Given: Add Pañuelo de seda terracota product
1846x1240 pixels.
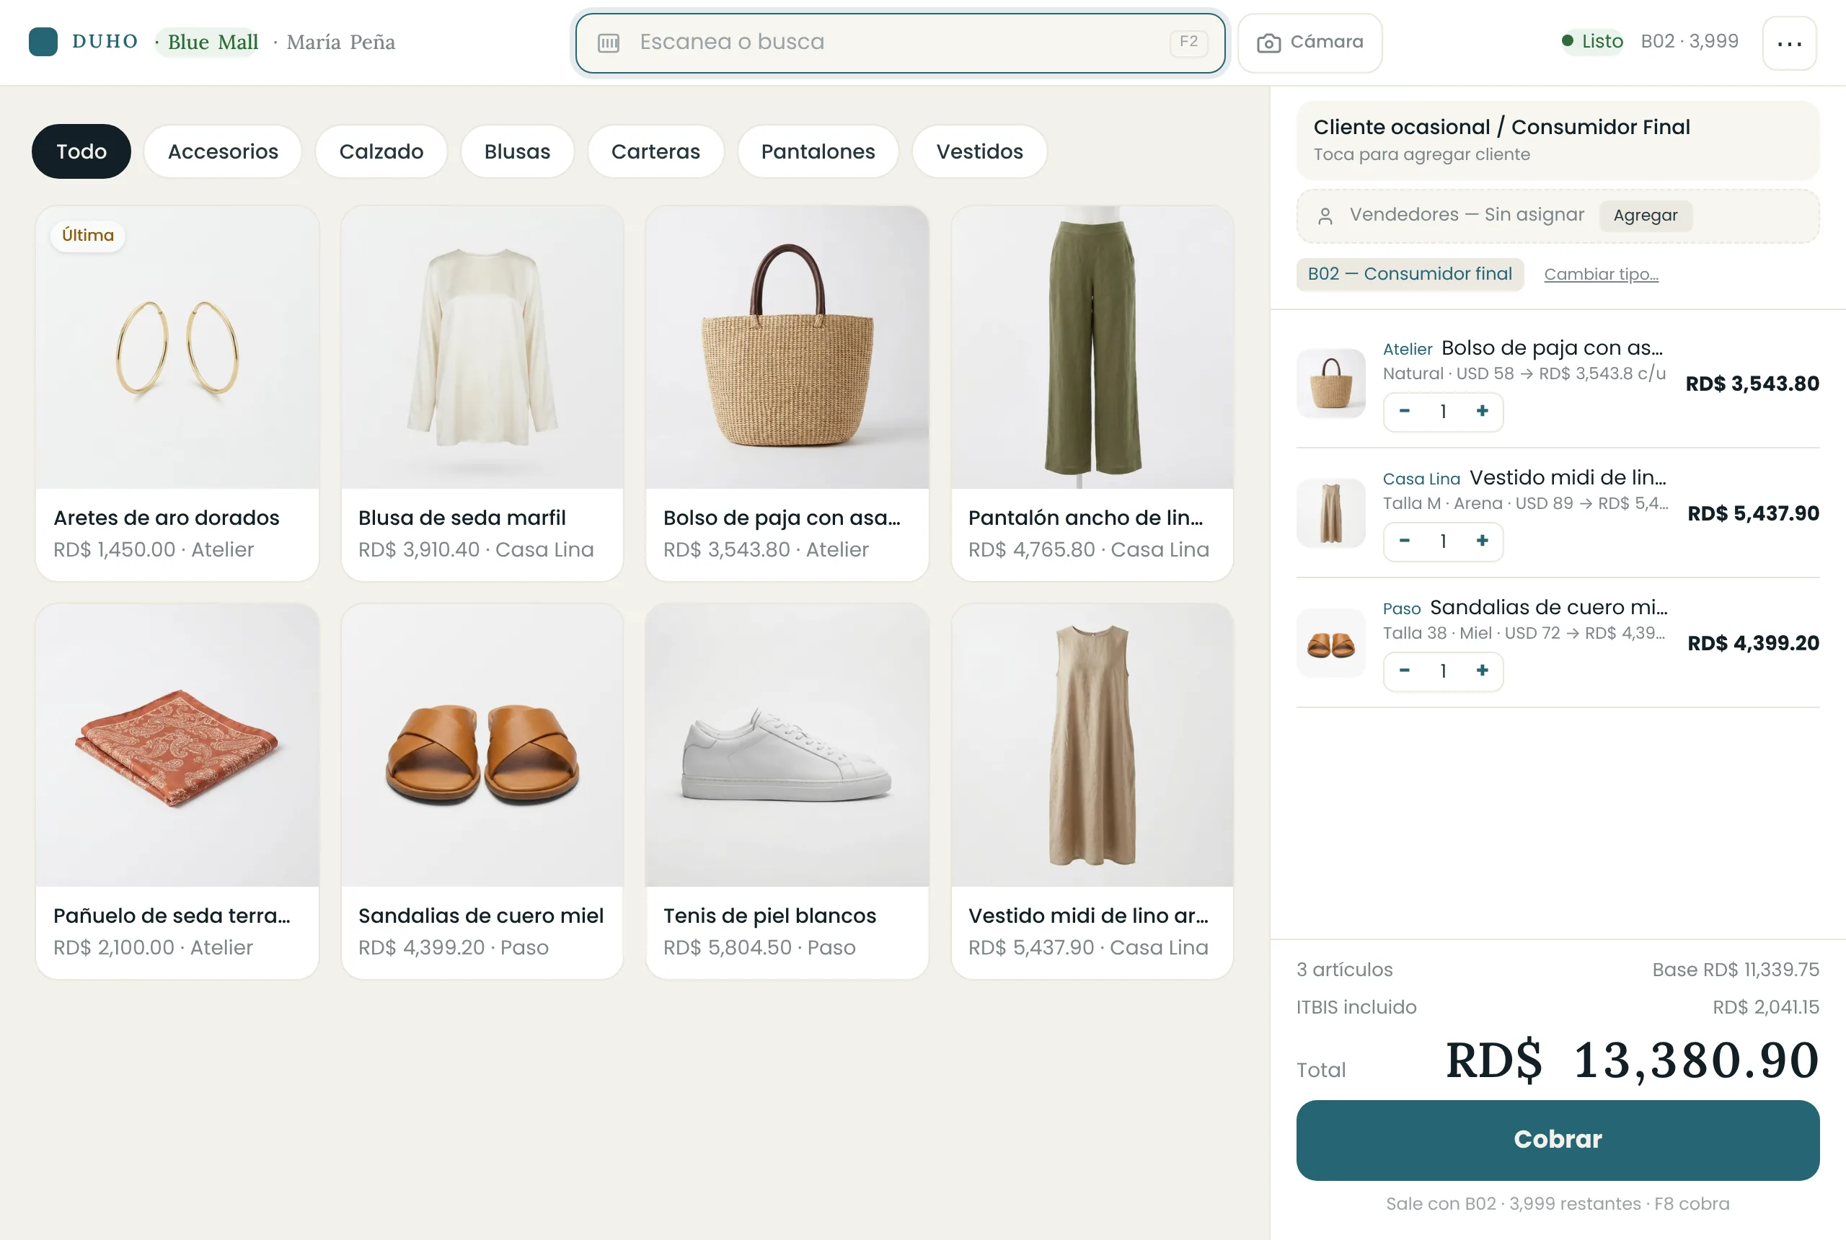Looking at the screenshot, I should click(x=177, y=791).
